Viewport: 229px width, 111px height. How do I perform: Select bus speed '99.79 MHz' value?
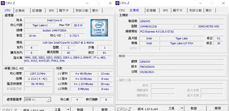(38, 84)
